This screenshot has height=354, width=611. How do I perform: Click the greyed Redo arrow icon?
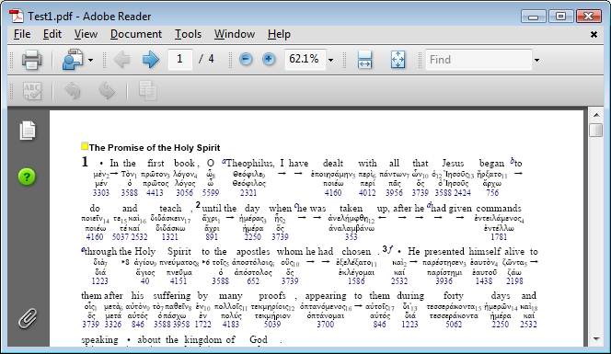[x=107, y=91]
